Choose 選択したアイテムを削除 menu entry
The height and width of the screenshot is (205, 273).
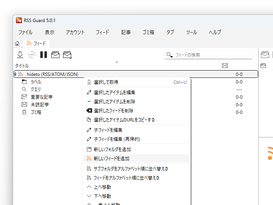click(x=136, y=101)
